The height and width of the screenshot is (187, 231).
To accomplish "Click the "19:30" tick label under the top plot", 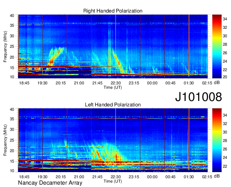I will [42, 83].
